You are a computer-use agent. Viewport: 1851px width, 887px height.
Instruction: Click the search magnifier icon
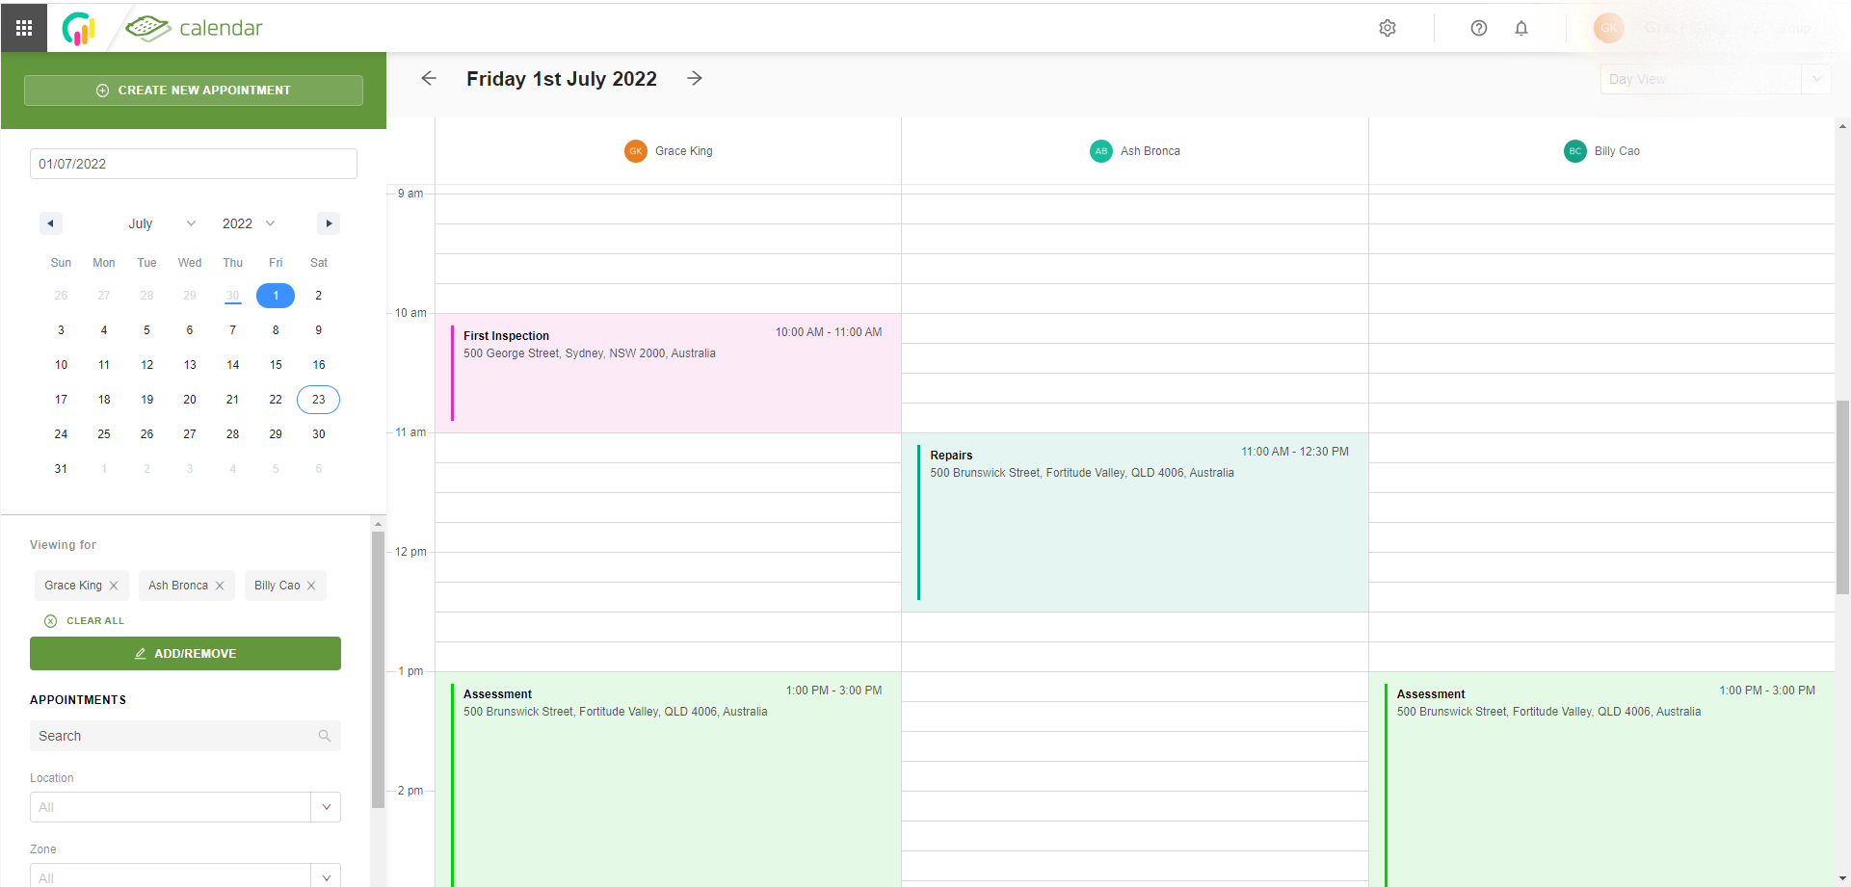coord(325,736)
